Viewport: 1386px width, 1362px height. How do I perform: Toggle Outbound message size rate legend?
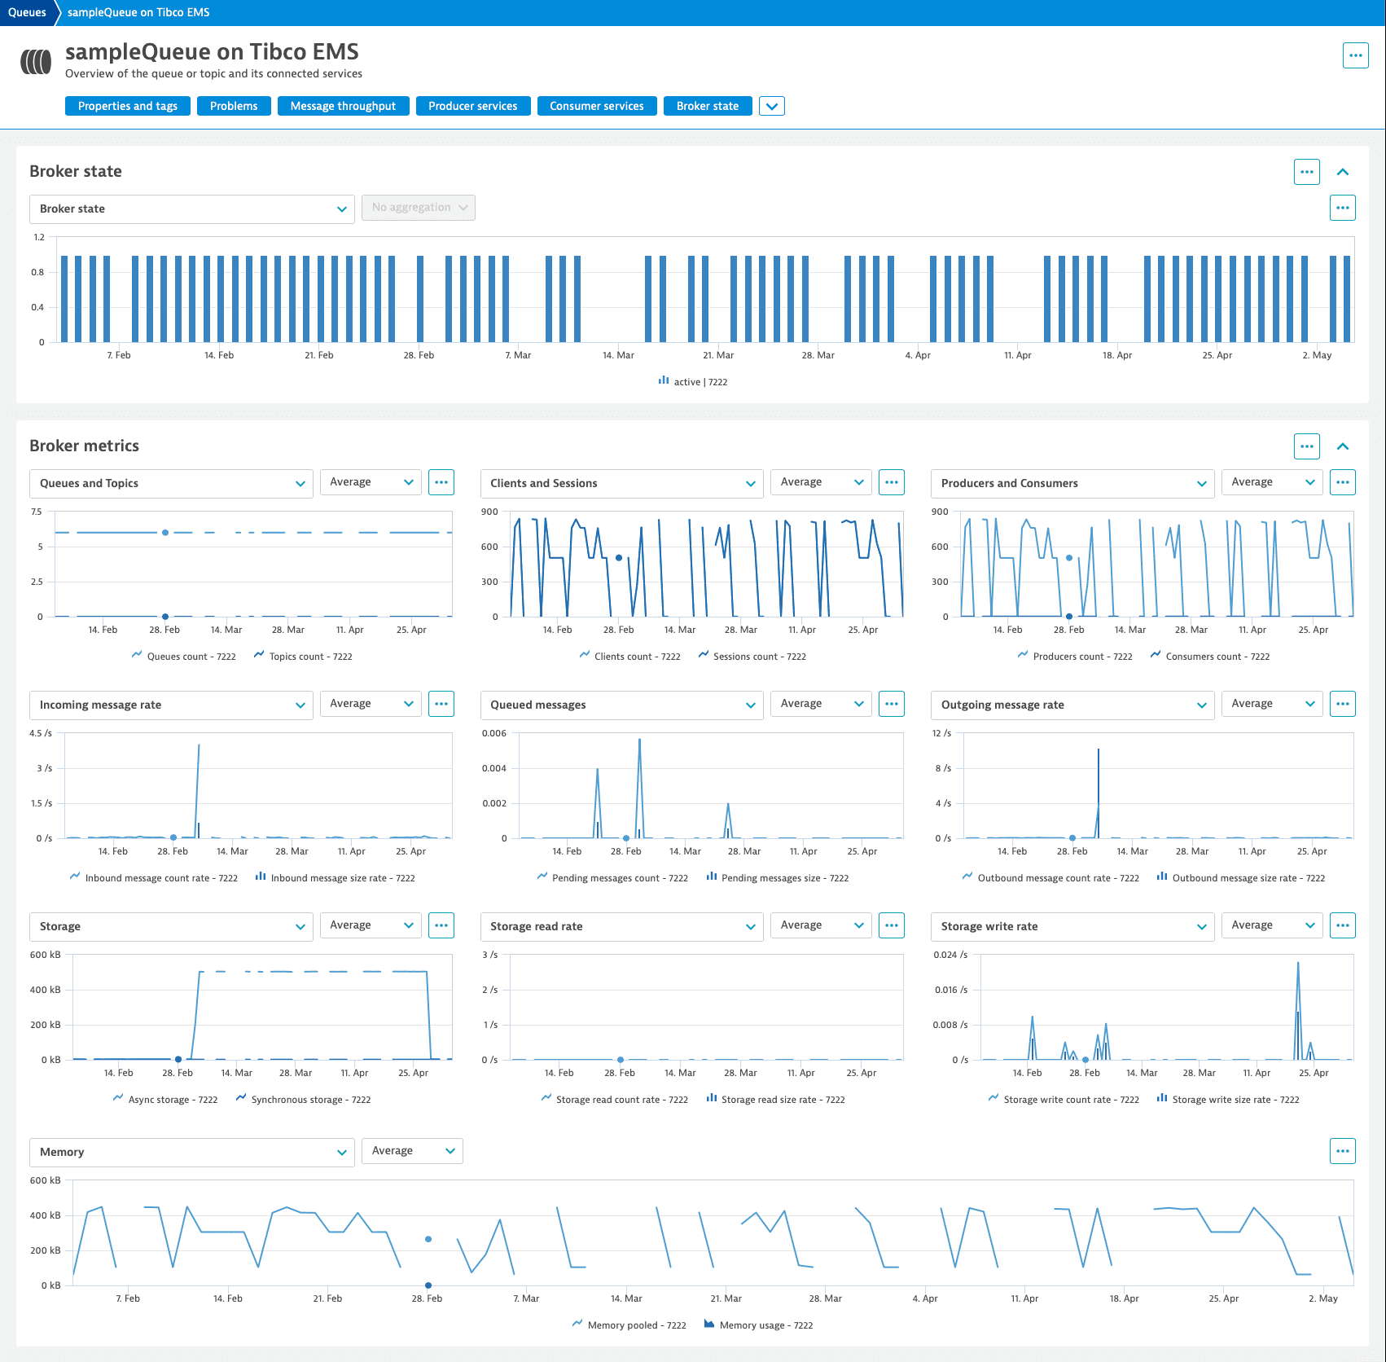click(1241, 877)
